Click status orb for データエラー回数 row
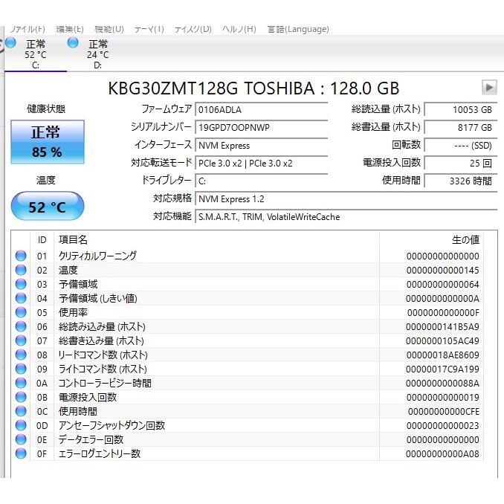 coord(21,440)
